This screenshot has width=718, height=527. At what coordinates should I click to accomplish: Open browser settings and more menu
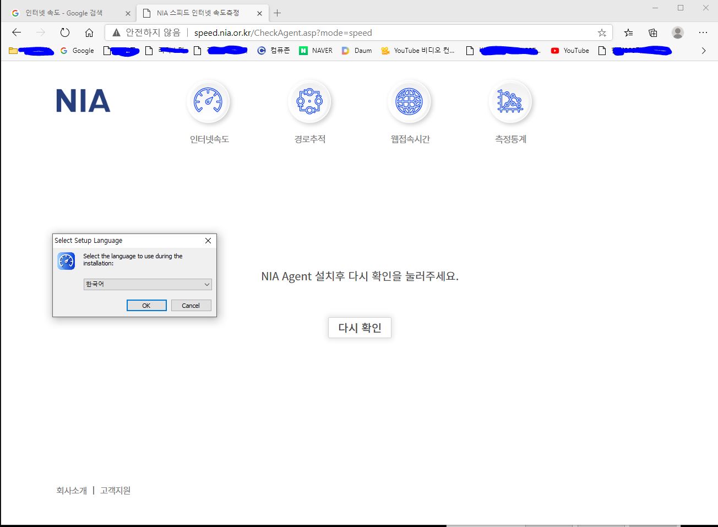[703, 32]
